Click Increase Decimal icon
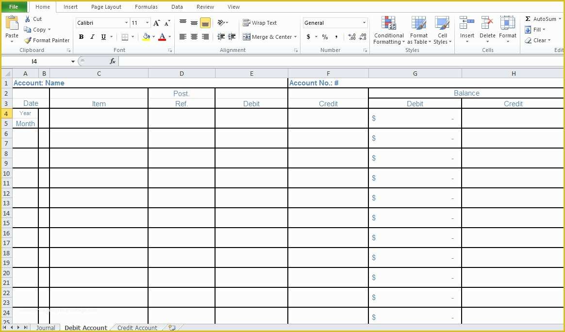The image size is (565, 332). pyautogui.click(x=352, y=37)
